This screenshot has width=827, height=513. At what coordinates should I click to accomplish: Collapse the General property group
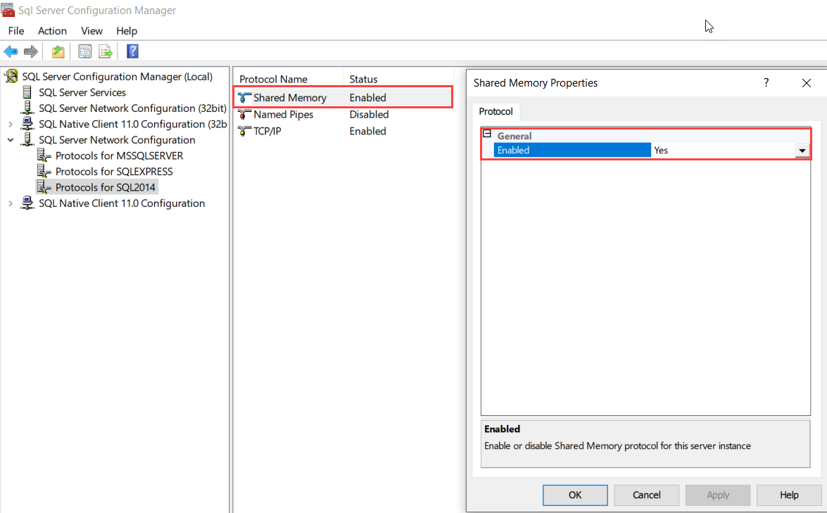click(487, 134)
